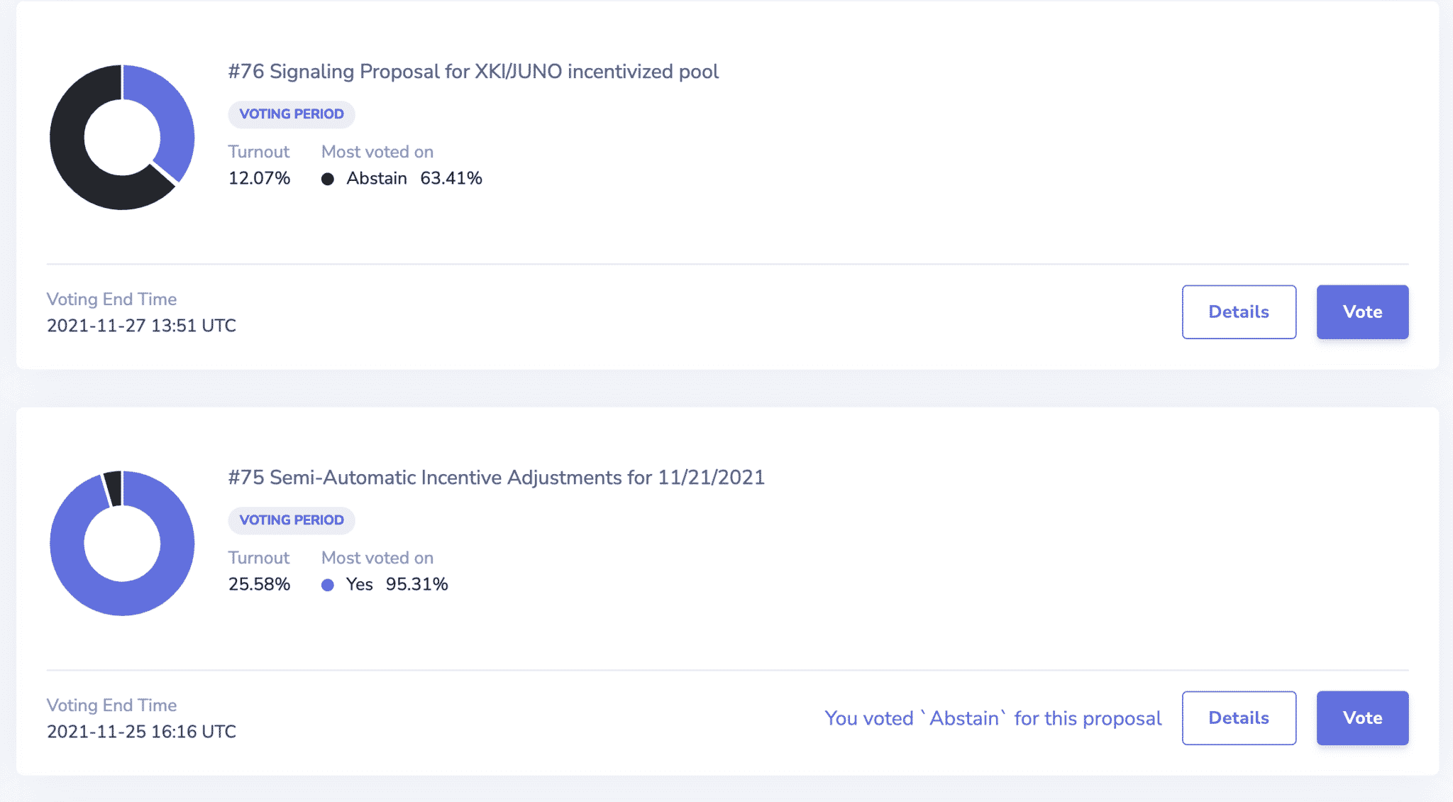Open Details for proposal #76

click(x=1239, y=312)
